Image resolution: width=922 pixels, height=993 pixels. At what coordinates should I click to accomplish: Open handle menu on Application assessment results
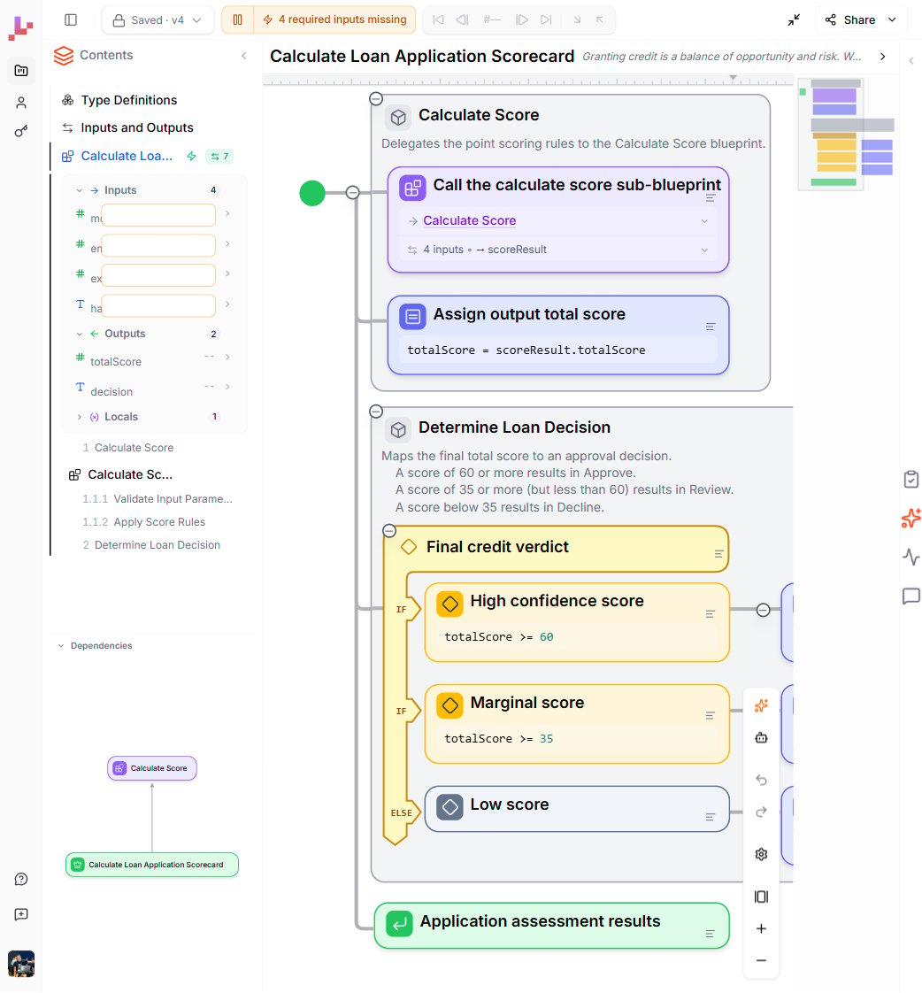pos(711,934)
